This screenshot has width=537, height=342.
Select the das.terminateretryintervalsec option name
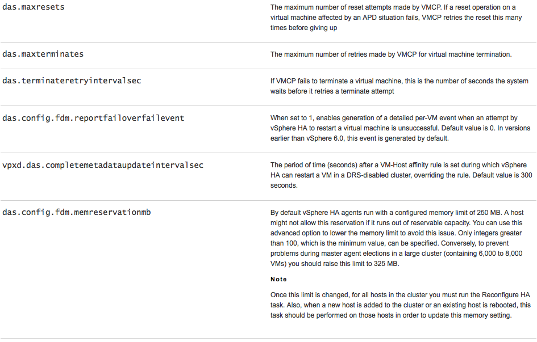(72, 81)
